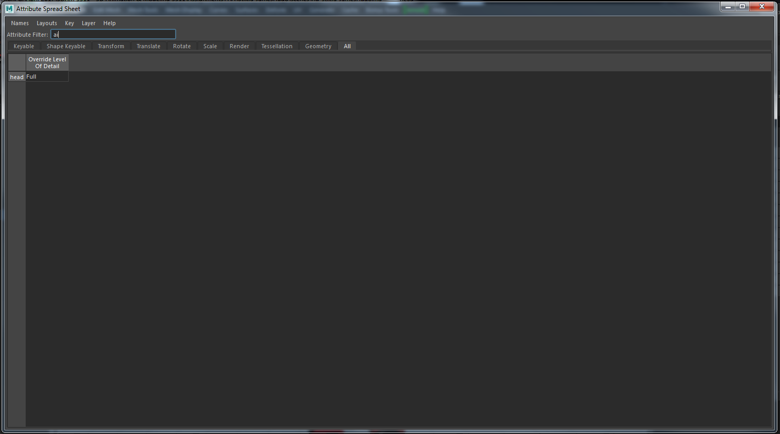Switch to the Tessellation tab
780x434 pixels.
coord(277,46)
